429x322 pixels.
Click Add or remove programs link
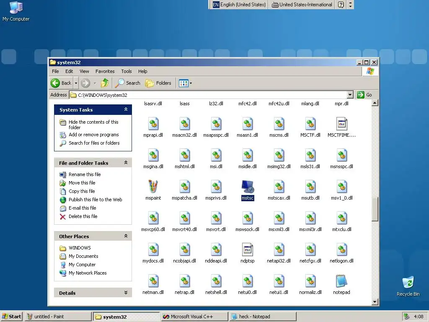pyautogui.click(x=93, y=135)
